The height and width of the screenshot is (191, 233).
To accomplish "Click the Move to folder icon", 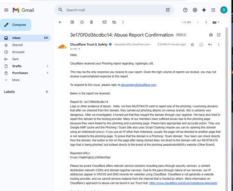I will (x=114, y=22).
